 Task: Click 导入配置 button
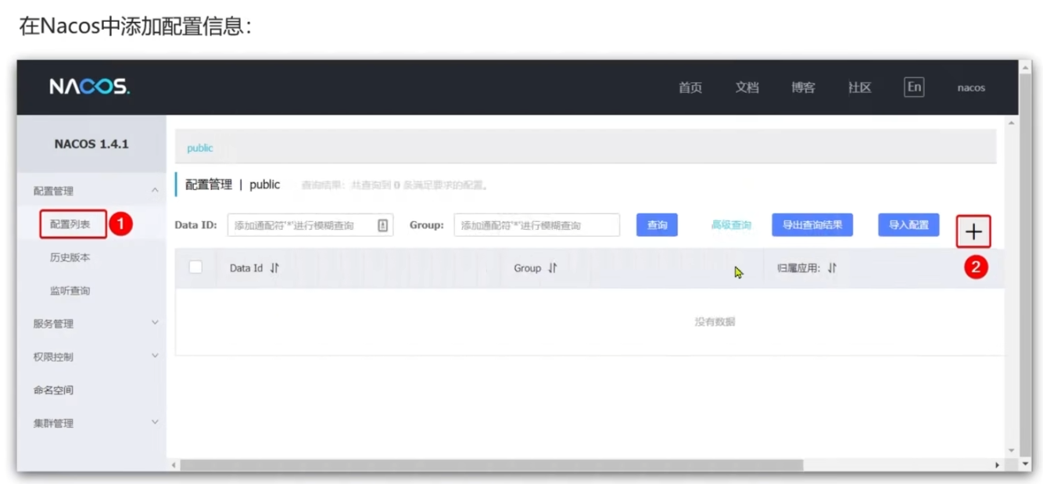pos(909,225)
